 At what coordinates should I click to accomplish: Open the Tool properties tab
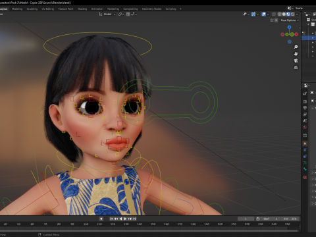(x=305, y=93)
